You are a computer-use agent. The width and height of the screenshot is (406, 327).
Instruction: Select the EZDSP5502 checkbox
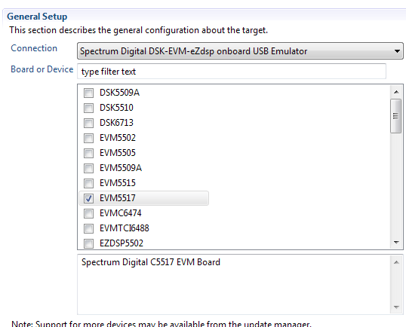click(88, 243)
